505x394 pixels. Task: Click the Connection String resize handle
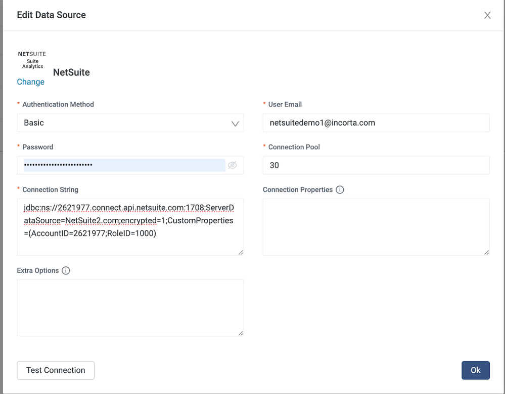point(241,252)
